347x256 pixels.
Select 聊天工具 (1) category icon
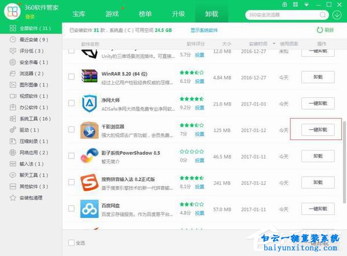tap(13, 175)
